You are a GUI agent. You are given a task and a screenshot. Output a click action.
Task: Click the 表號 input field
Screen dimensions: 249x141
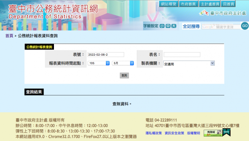tap(106, 55)
